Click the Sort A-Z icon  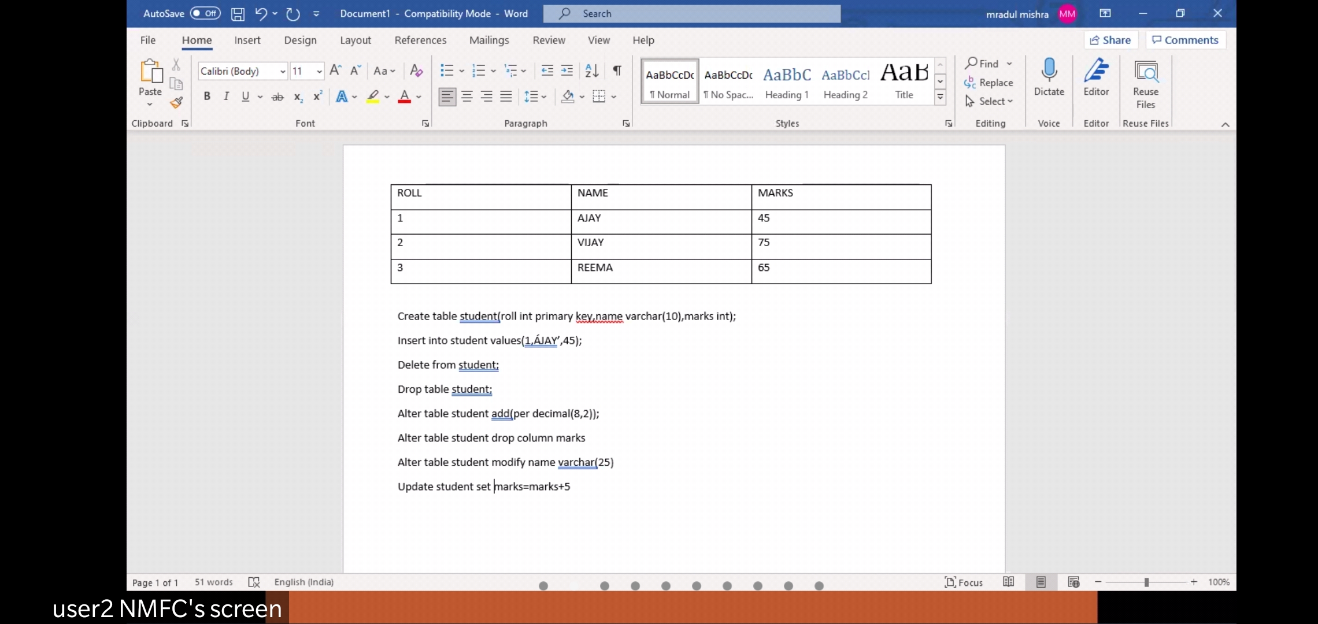[x=591, y=70]
